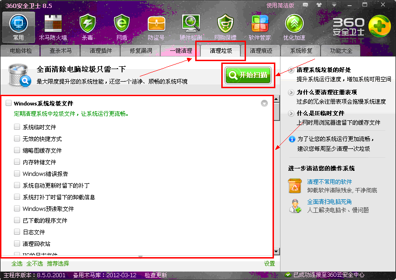The width and height of the screenshot is (396, 280).
Task: Check 内存转储文件 checkbox
Action: coord(17,161)
